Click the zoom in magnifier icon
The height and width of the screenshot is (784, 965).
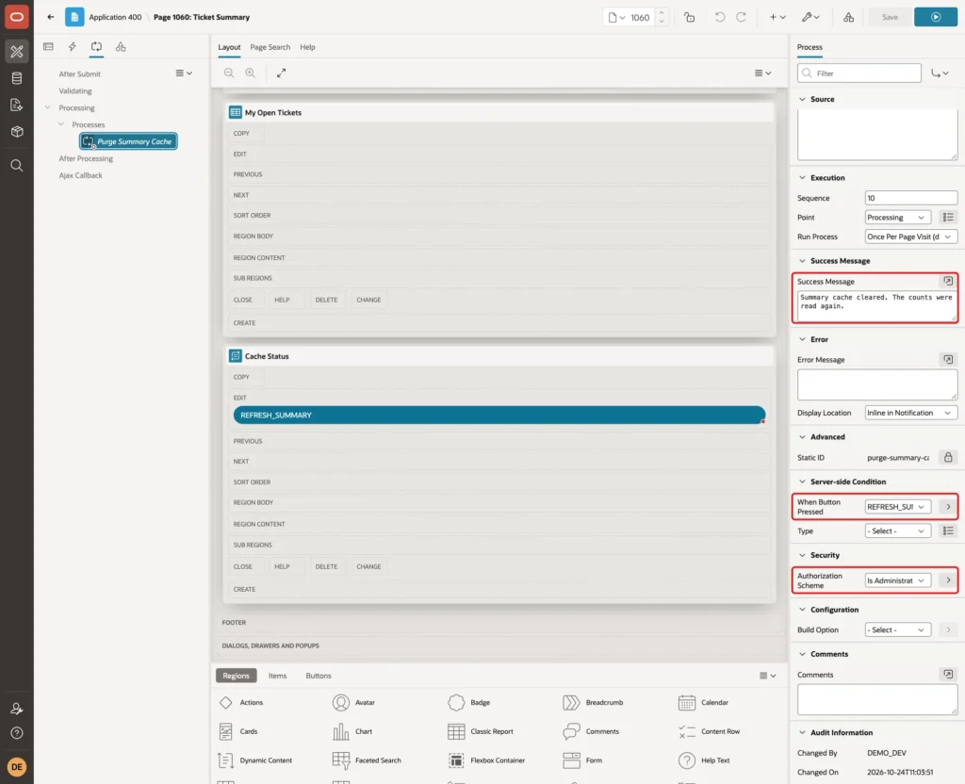point(250,73)
